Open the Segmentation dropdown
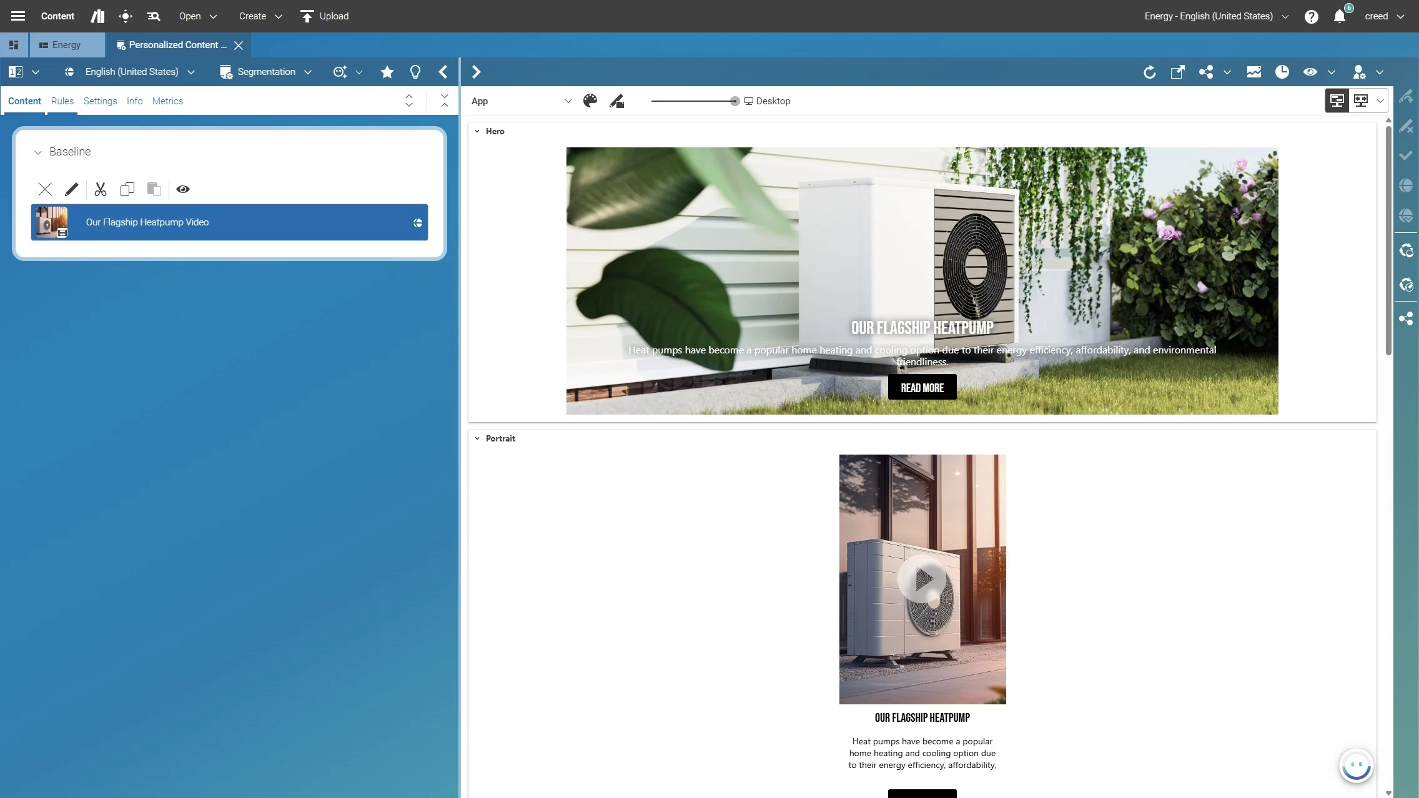Image resolution: width=1419 pixels, height=798 pixels. [x=265, y=72]
